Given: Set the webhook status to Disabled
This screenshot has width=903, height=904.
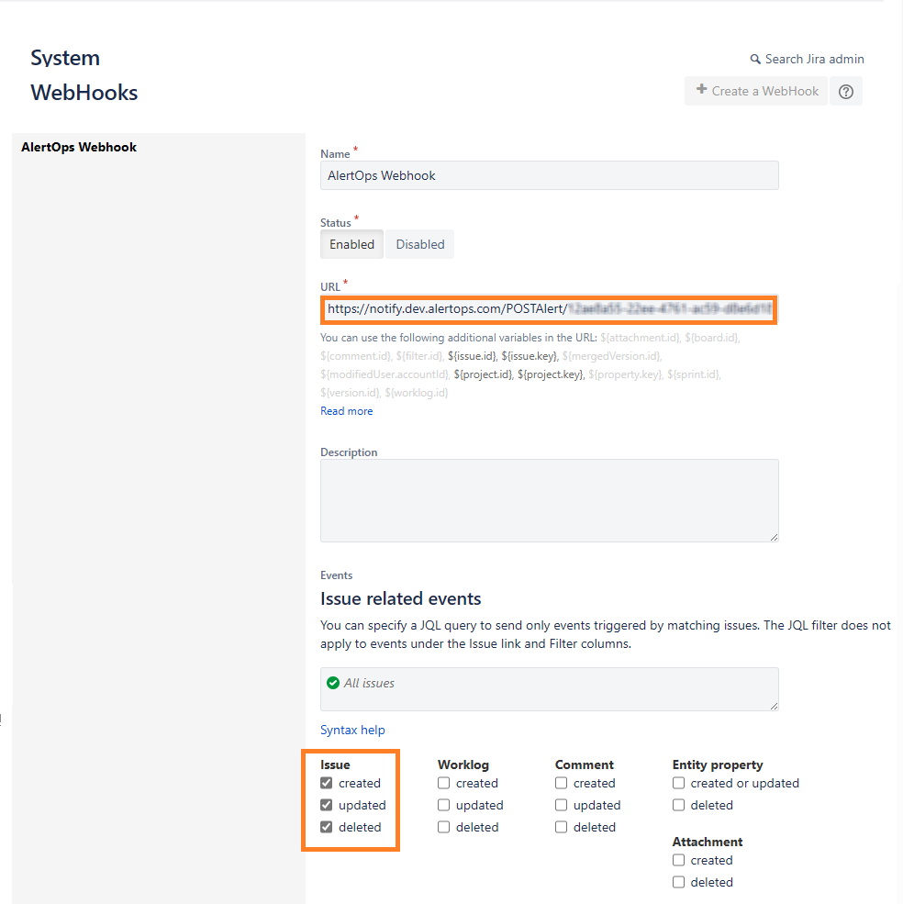Looking at the screenshot, I should click(x=420, y=244).
